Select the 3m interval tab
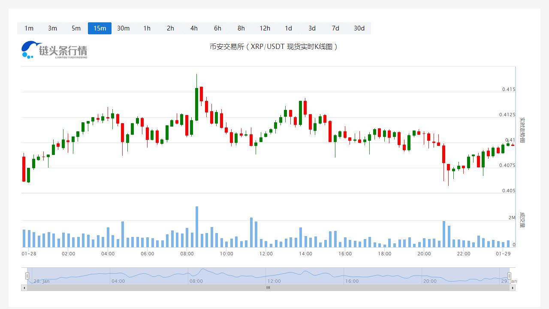 pyautogui.click(x=52, y=28)
